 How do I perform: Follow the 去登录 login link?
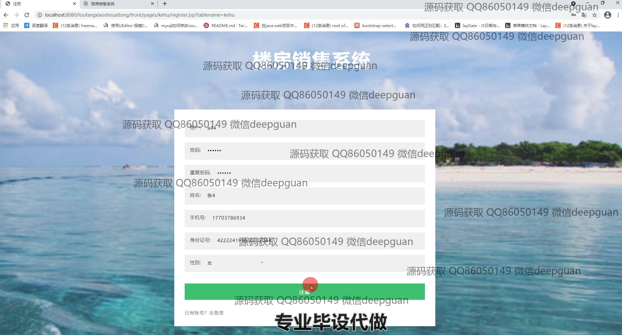coord(216,313)
